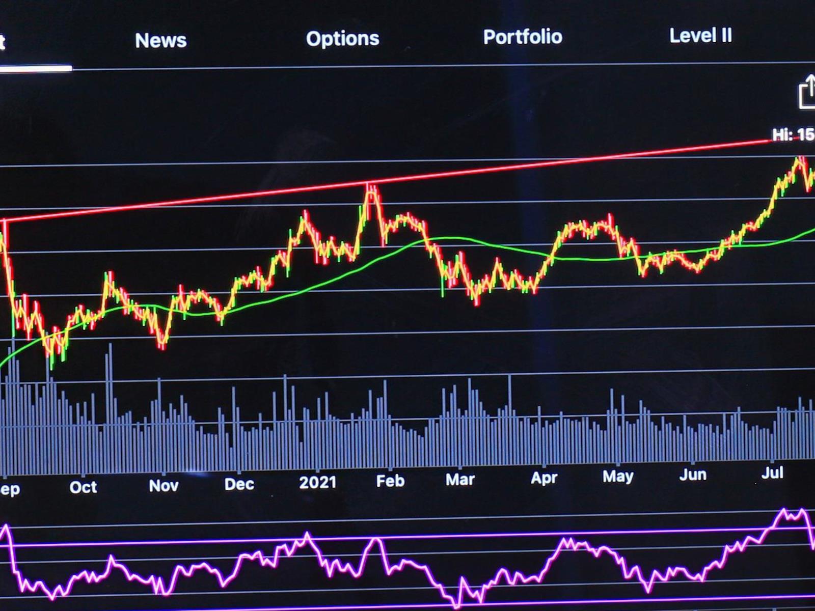Click the Mar marker on the time axis
Viewport: 815px width, 611px height.
(460, 480)
